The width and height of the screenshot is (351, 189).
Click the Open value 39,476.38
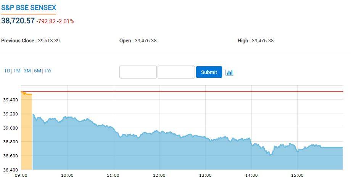click(x=146, y=41)
